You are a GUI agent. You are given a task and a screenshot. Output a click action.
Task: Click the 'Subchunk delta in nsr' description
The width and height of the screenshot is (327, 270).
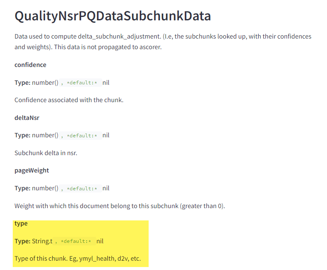46,153
